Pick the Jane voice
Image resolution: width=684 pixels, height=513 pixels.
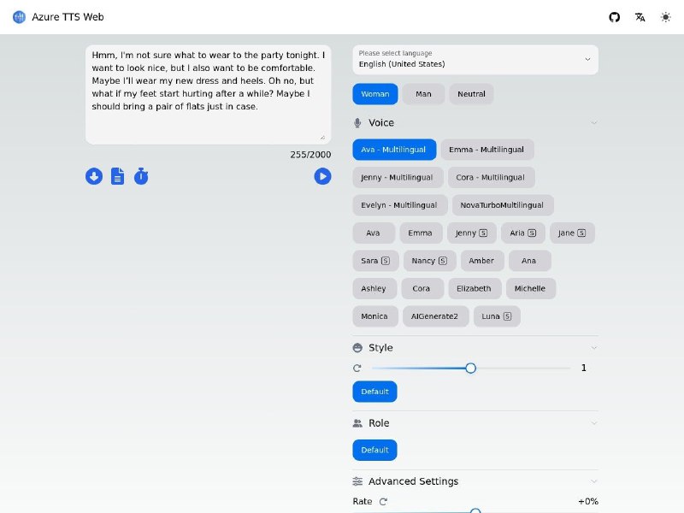(x=572, y=233)
